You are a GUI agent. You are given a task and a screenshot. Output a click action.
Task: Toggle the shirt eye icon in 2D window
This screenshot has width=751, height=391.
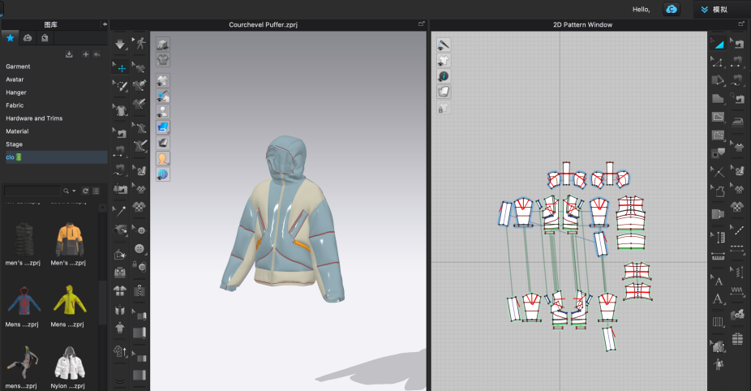(x=444, y=60)
